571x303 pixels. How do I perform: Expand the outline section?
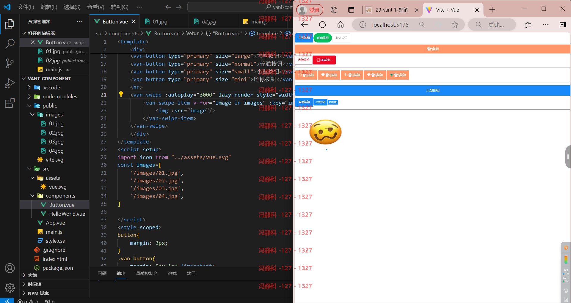click(54, 275)
